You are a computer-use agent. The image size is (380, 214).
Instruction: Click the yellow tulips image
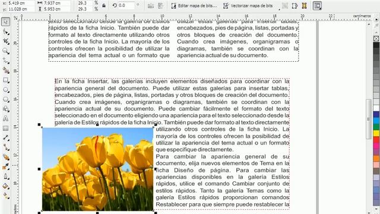(x=97, y=169)
